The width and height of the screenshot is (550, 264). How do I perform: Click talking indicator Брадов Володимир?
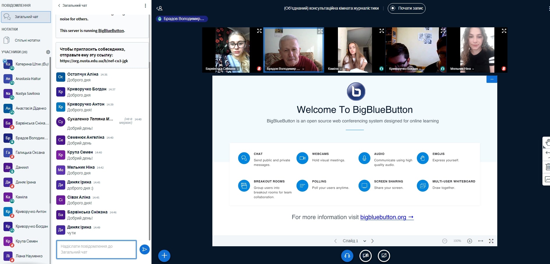[x=182, y=19]
